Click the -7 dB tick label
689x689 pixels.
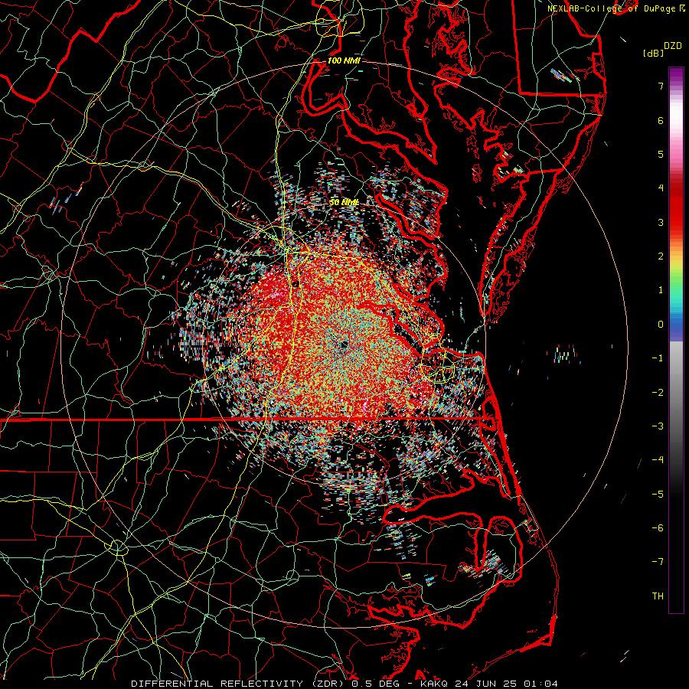pyautogui.click(x=658, y=562)
